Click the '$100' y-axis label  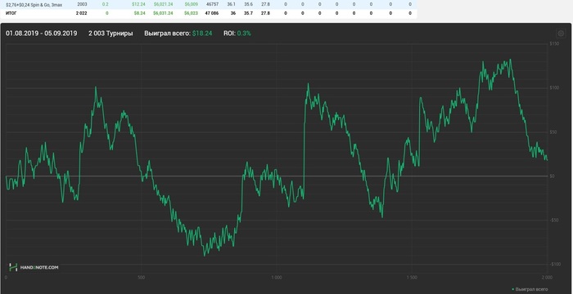(554, 88)
